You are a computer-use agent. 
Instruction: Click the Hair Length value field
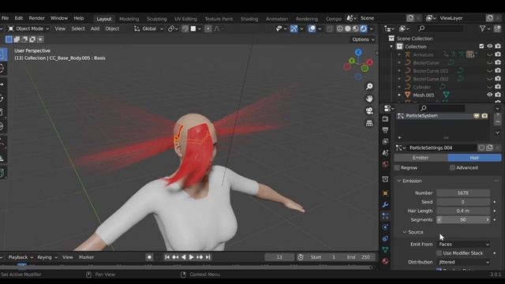point(463,211)
